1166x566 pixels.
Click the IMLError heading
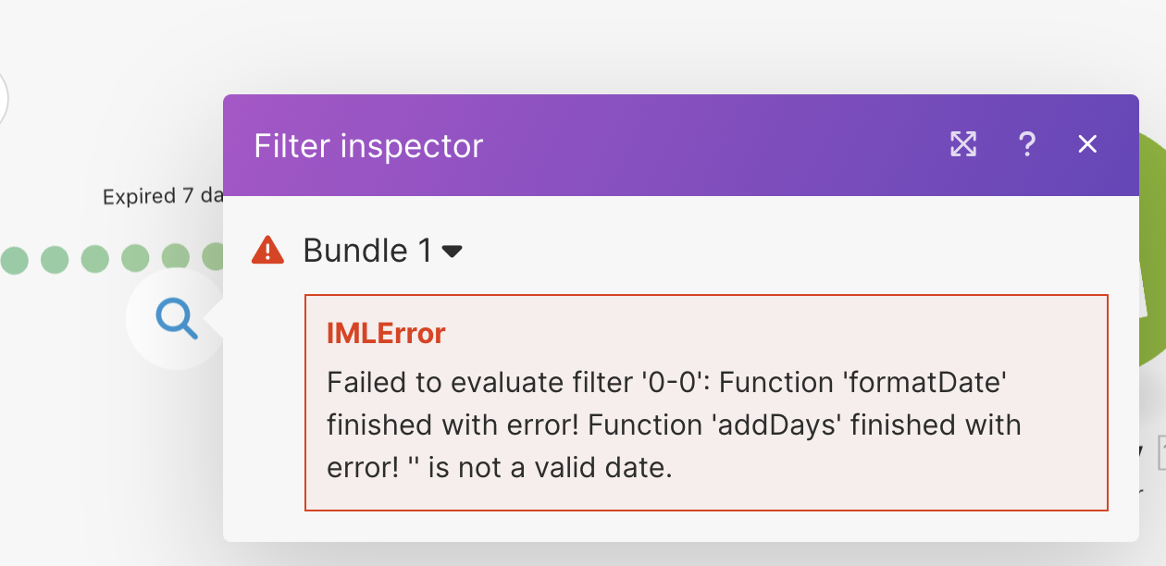[386, 333]
